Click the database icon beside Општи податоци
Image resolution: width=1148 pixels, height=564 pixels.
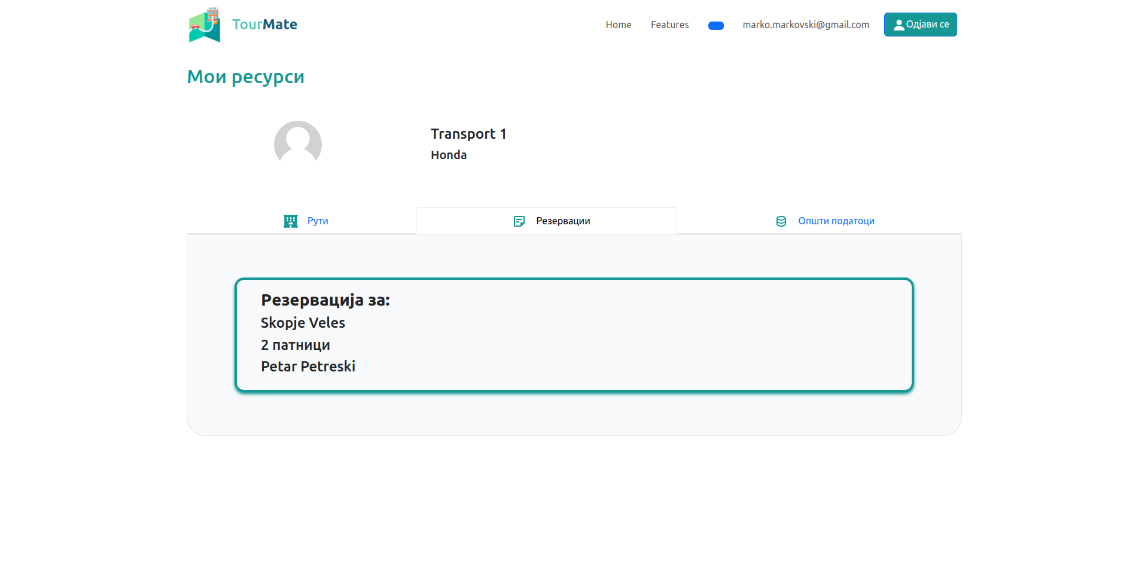[781, 221]
